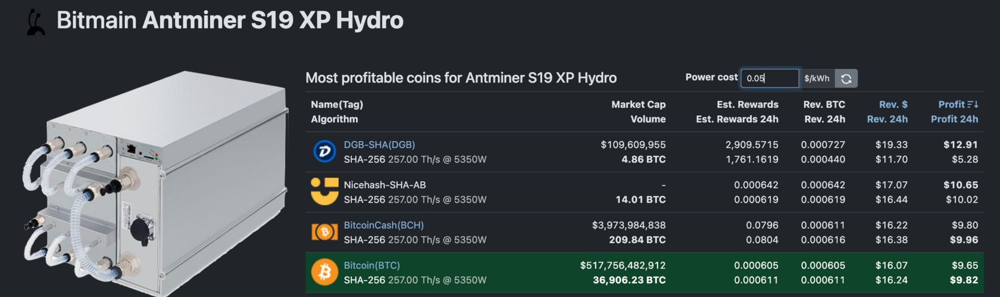Sort by Profit 24h header
Viewport: 1000px width, 297px height.
click(954, 119)
